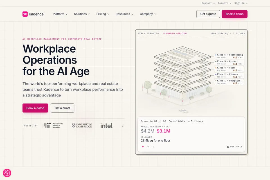
Task: Expand the Platform menu
Action: click(x=60, y=14)
